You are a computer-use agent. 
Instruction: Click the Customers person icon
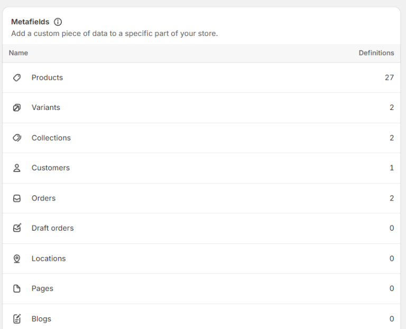(17, 168)
